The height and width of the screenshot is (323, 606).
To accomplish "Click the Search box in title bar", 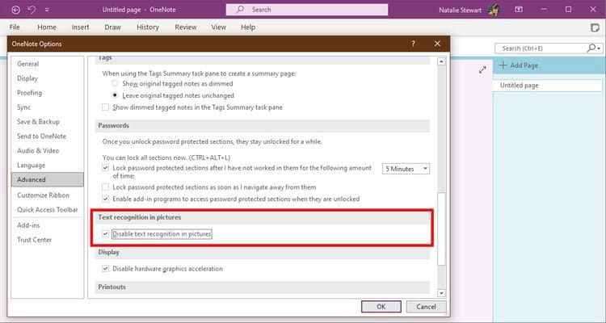I will [x=307, y=10].
